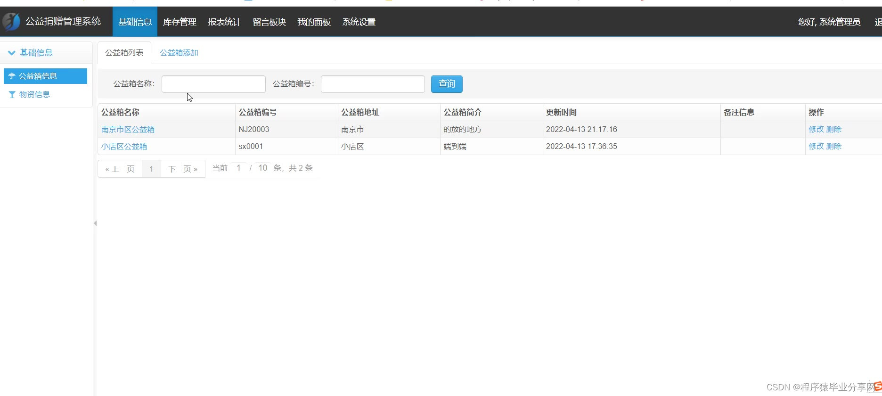Go to previous page with 上一页
Image resolution: width=882 pixels, height=396 pixels.
pyautogui.click(x=120, y=169)
